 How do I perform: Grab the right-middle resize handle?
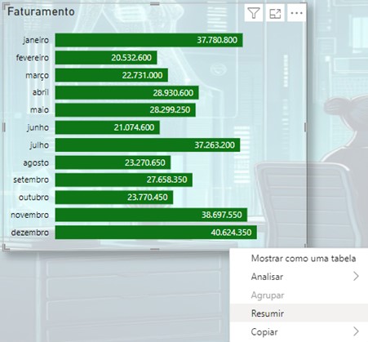(x=305, y=127)
